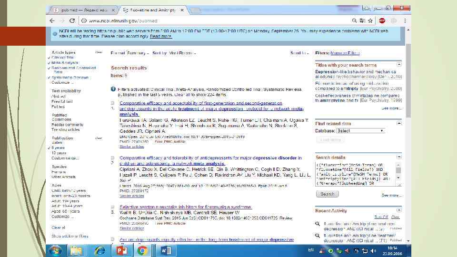Collapse the Recent Activity panel
This screenshot has height=257, width=457.
(399, 210)
